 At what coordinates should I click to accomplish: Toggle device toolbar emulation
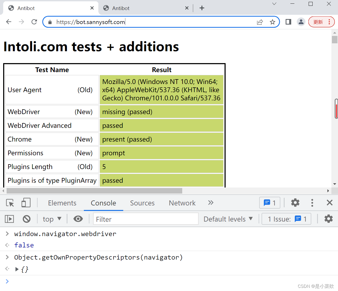click(26, 203)
